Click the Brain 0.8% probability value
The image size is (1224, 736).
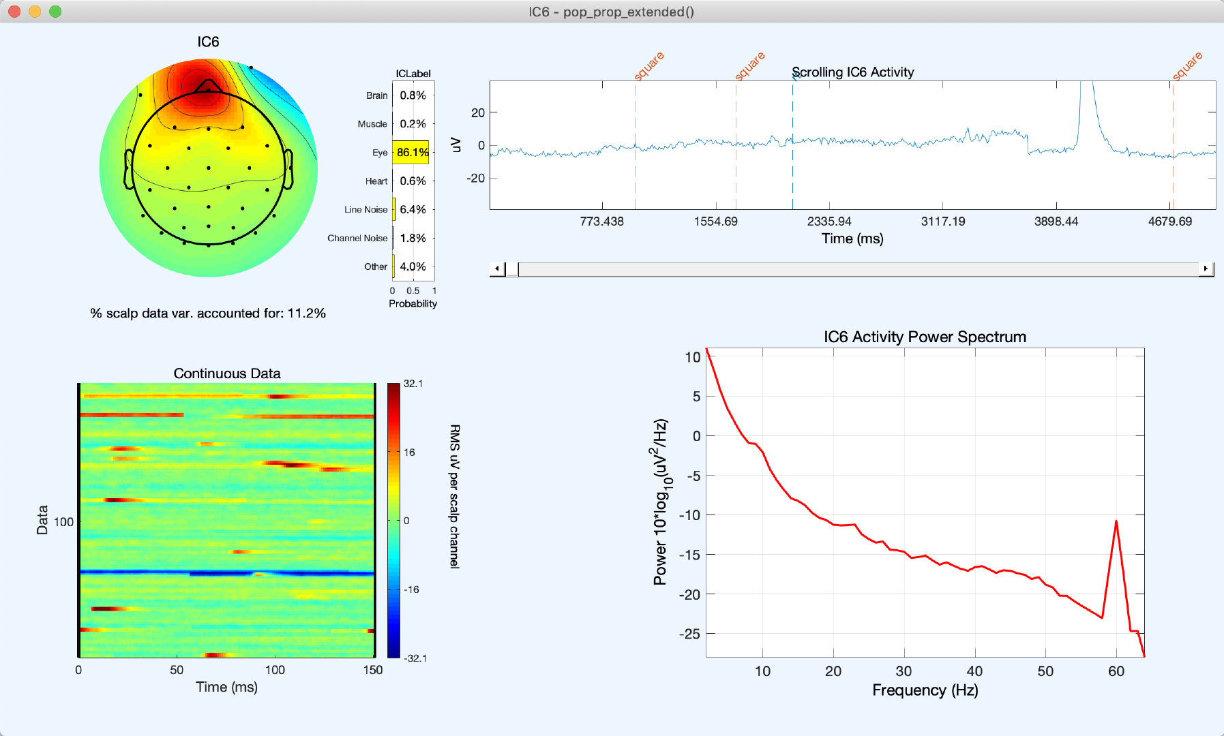[x=413, y=95]
